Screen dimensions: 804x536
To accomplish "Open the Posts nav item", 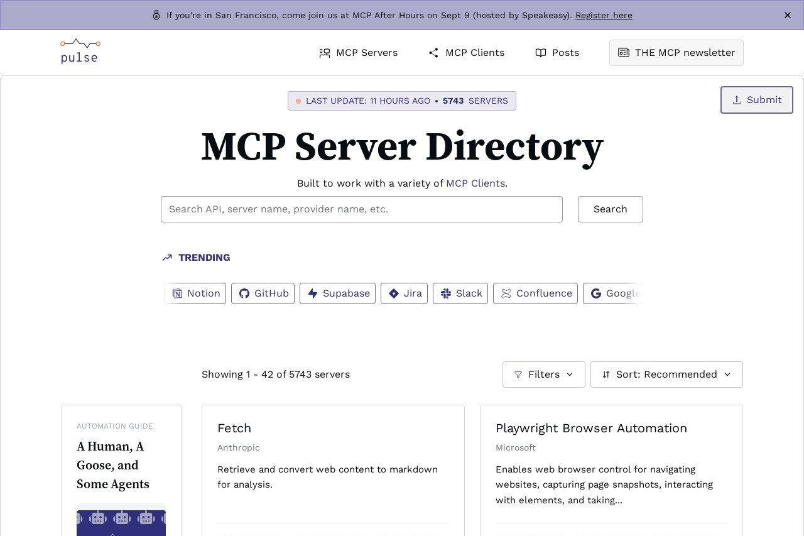I will coord(557,53).
